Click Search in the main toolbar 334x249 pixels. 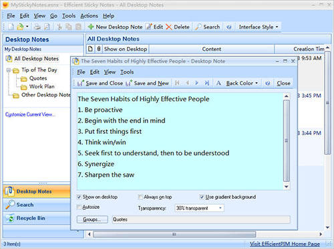[x=208, y=27]
